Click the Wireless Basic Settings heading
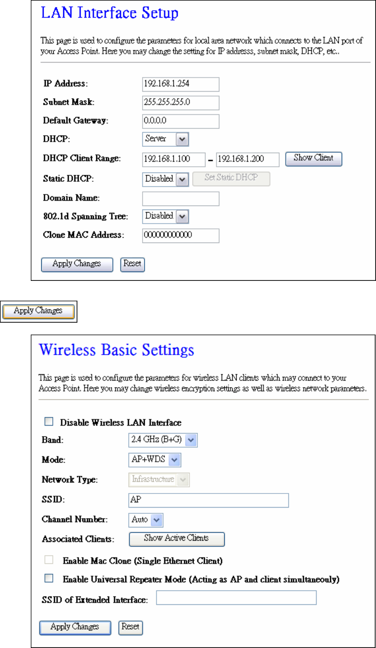376x648 pixels. (x=117, y=350)
